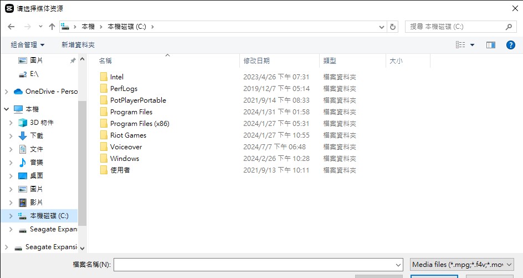
Task: Expand 影片 tree node
Action: 11,203
